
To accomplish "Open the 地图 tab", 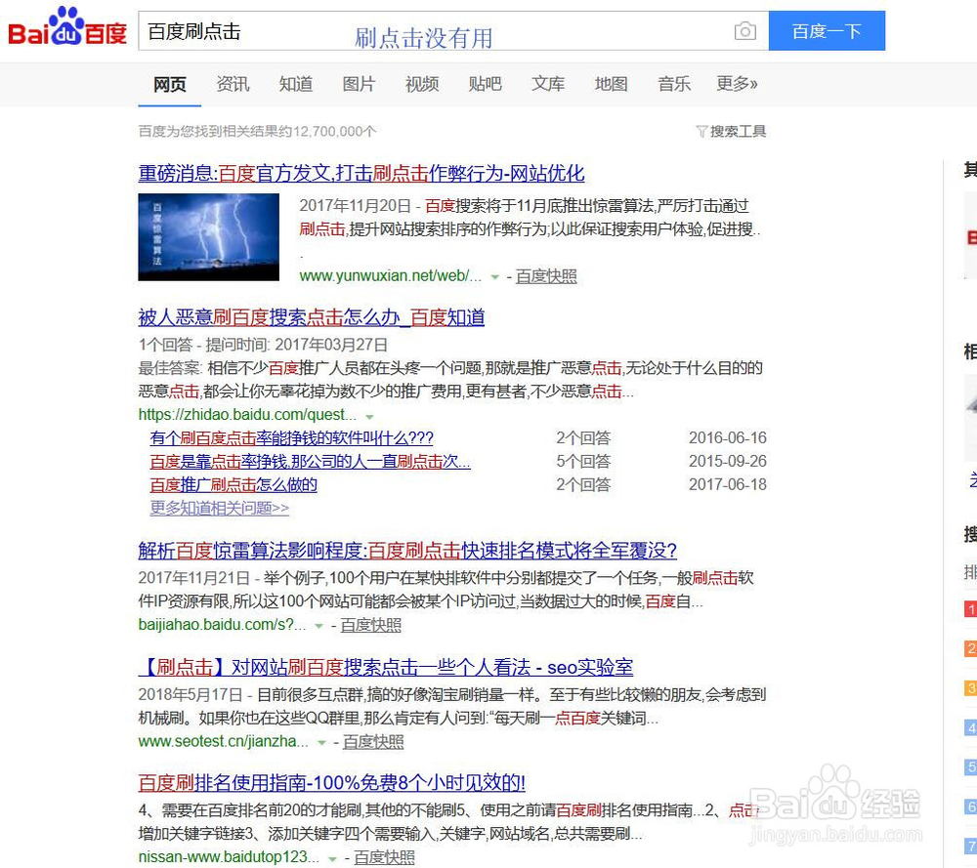I will click(611, 84).
